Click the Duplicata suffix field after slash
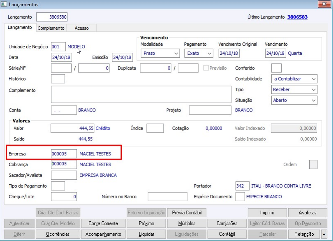333x241 pixels. [188, 68]
